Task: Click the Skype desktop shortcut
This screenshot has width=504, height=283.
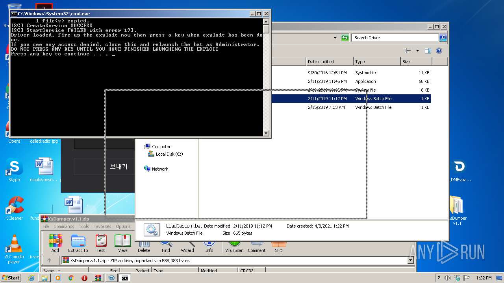Action: (14, 170)
